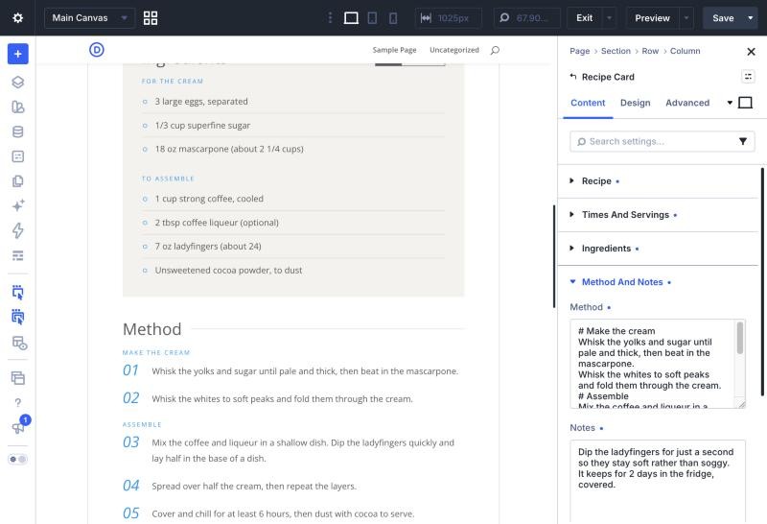Click the sparkle AI icon in sidebar
Image resolution: width=767 pixels, height=524 pixels.
[x=17, y=205]
